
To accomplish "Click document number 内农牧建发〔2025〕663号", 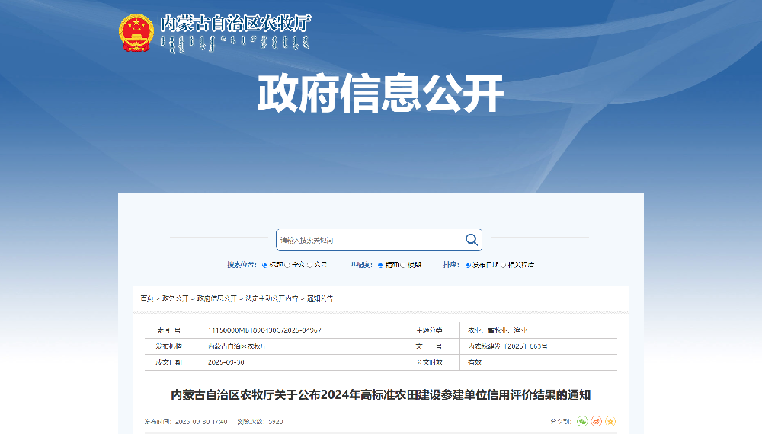I will [x=507, y=346].
